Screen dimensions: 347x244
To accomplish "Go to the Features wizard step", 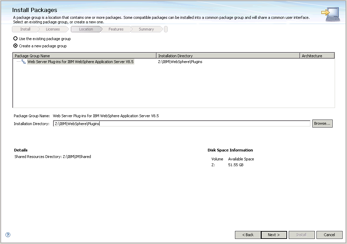I will 116,29.
